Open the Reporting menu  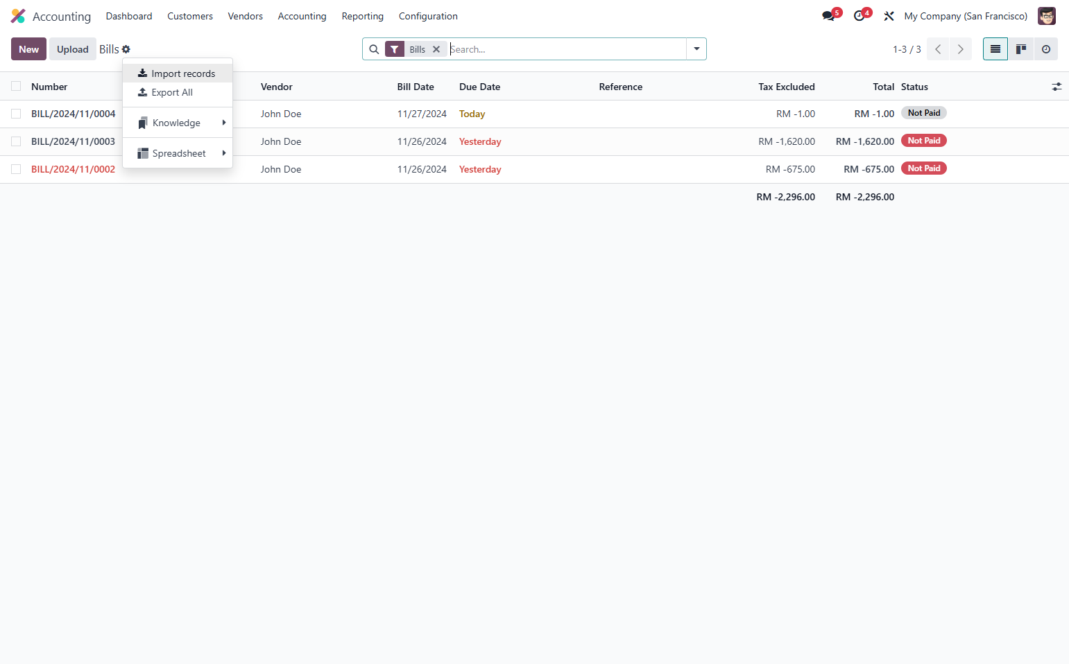(363, 16)
